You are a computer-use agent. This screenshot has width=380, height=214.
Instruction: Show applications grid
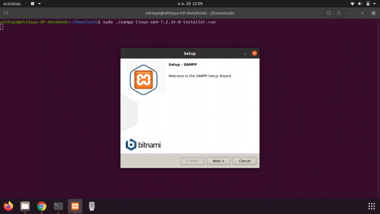pos(372,206)
